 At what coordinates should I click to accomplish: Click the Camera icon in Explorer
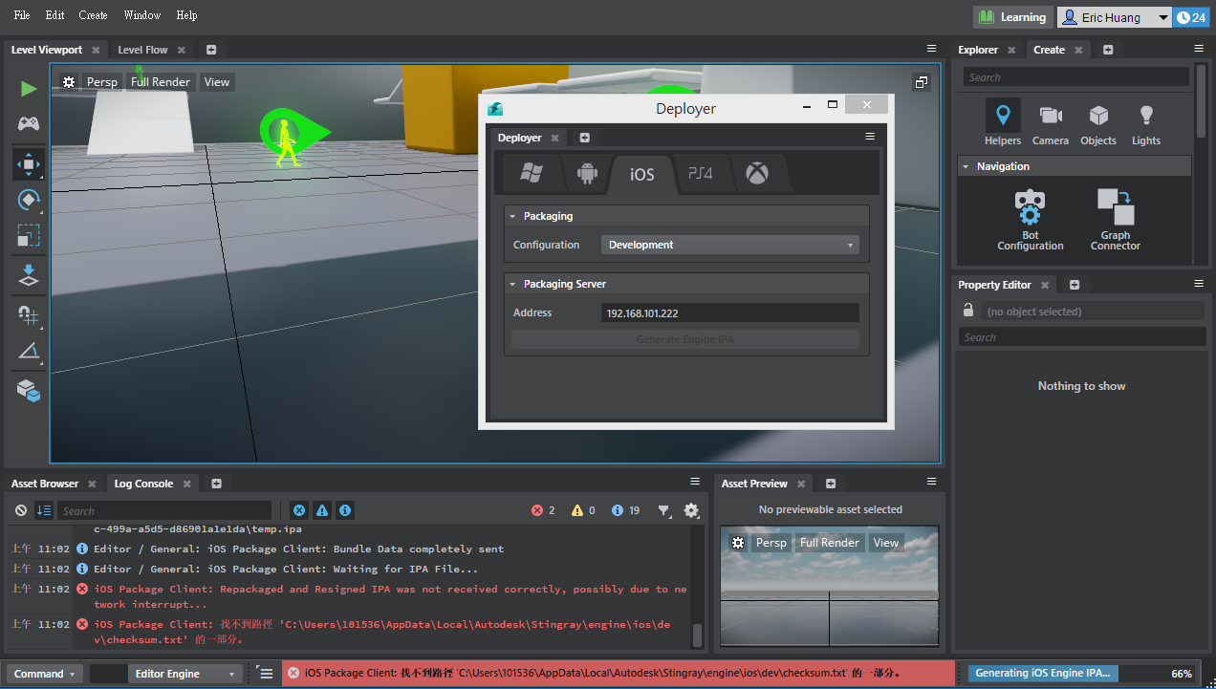click(x=1050, y=122)
